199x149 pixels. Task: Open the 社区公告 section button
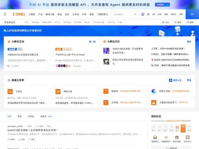171,148
